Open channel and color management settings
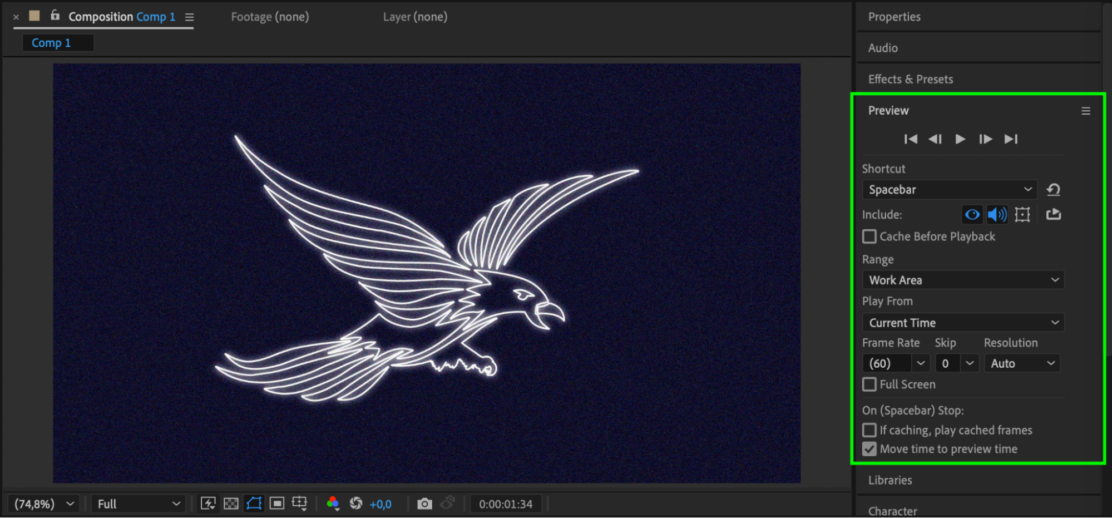Screen dimensions: 1112x518 (x=333, y=504)
